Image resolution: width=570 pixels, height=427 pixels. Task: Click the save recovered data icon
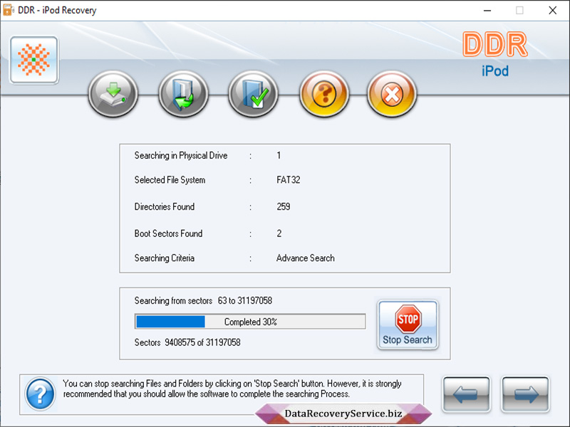tap(113, 93)
